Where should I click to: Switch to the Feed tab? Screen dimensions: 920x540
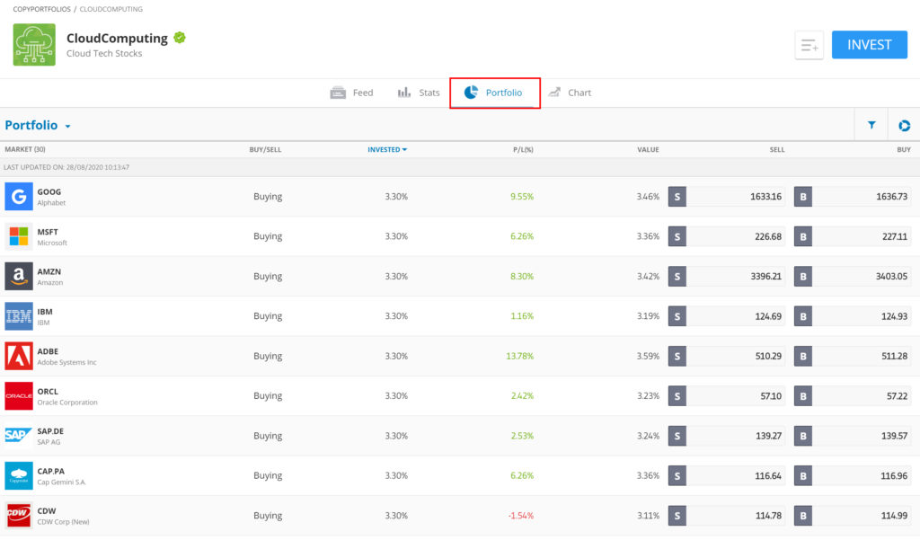(x=351, y=93)
